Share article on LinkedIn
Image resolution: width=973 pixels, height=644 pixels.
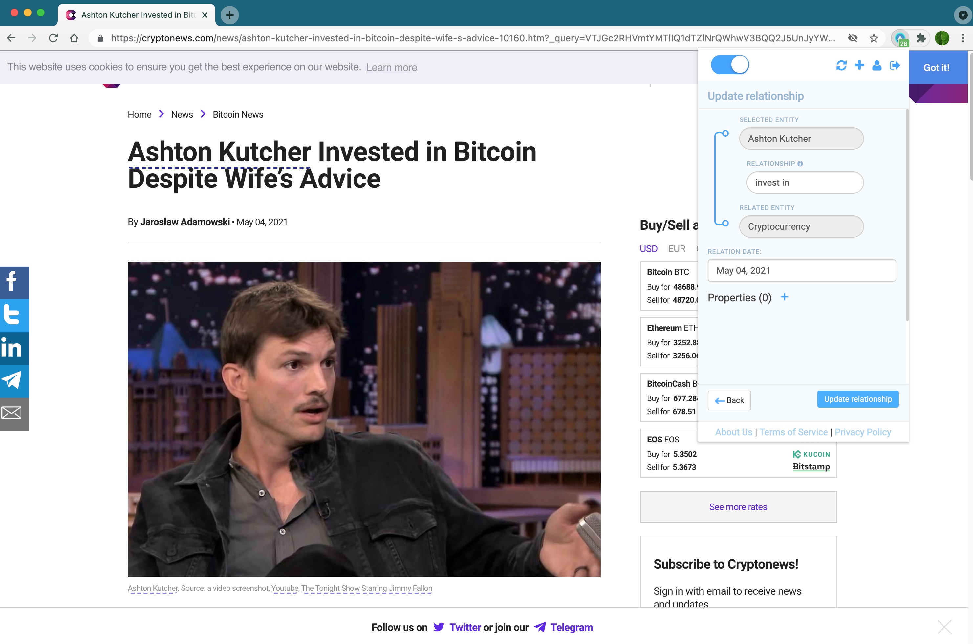[x=14, y=348]
